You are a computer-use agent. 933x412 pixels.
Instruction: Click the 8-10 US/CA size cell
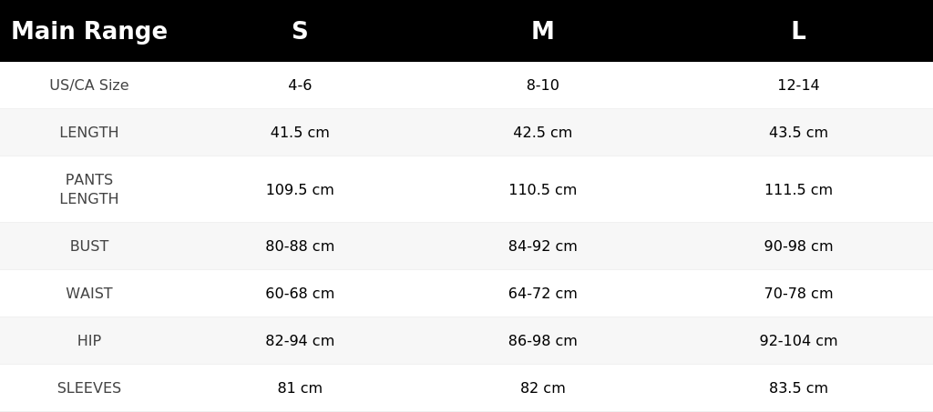pyautogui.click(x=543, y=85)
